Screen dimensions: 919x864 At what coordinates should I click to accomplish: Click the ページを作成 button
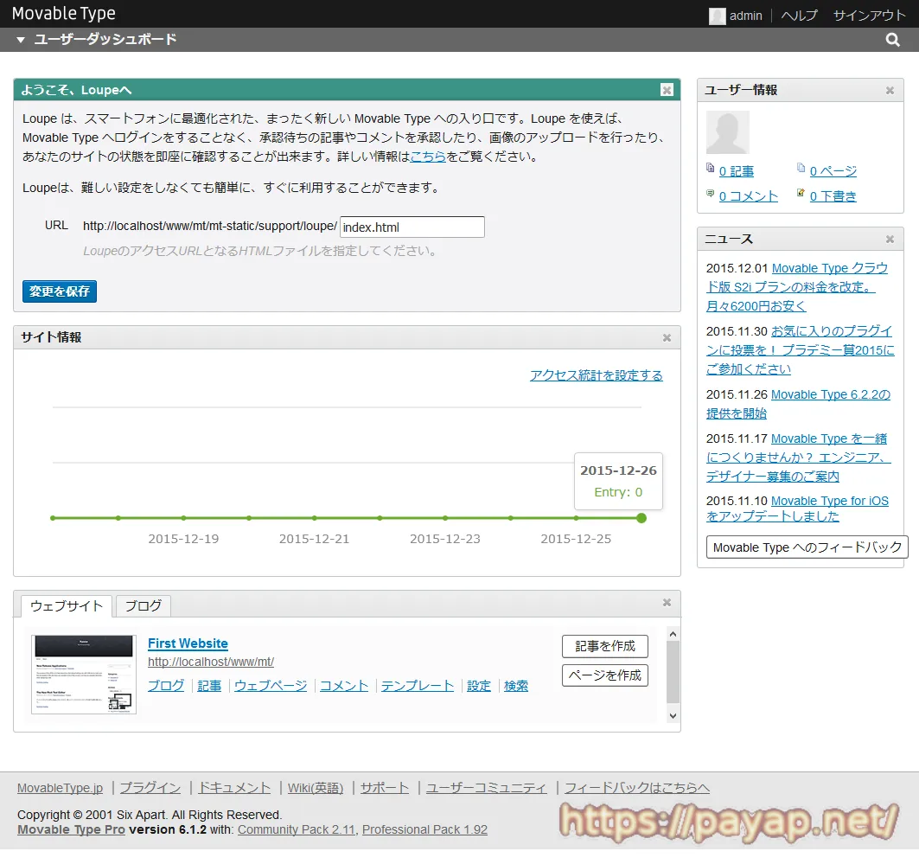tap(605, 675)
